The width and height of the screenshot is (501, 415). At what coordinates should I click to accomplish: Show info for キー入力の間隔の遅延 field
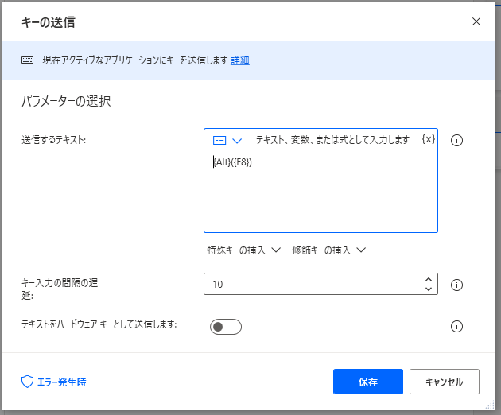pos(456,285)
